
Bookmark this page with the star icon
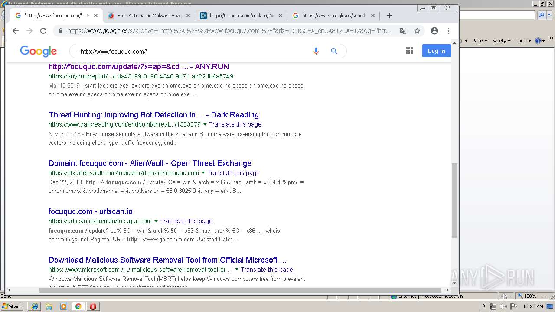click(x=417, y=31)
